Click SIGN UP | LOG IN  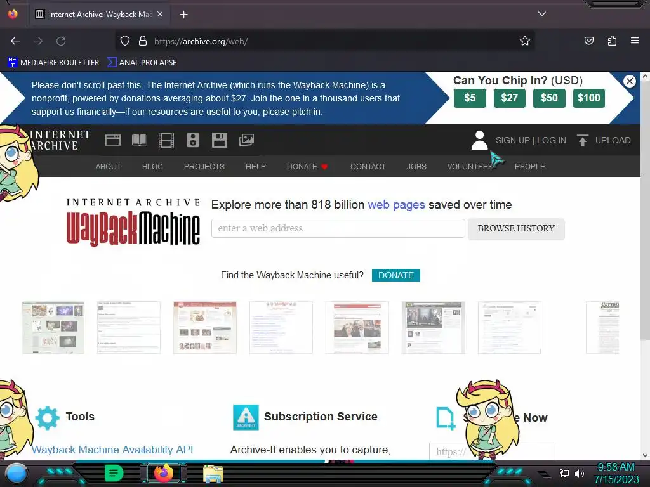[531, 140]
